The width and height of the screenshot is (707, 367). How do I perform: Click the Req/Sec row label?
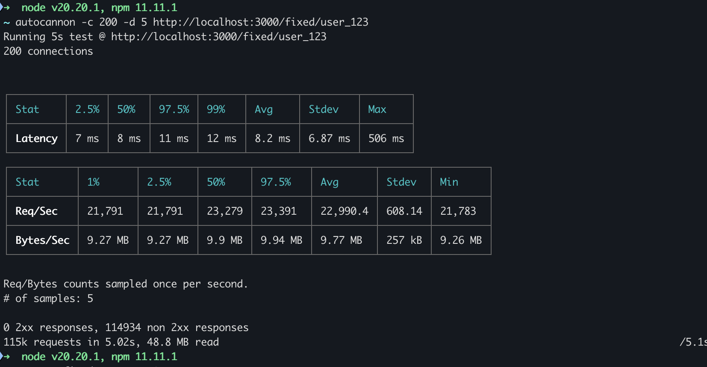point(36,211)
